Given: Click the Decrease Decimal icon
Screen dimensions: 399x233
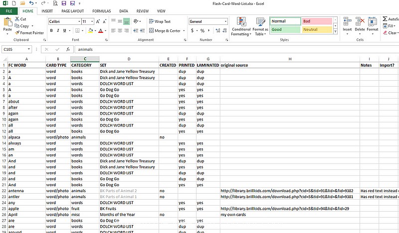Looking at the screenshot, I should pos(224,31).
